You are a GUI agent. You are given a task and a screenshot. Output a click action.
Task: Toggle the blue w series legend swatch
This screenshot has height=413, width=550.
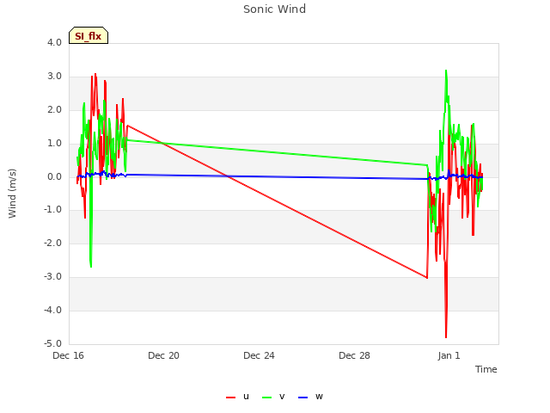coord(302,398)
